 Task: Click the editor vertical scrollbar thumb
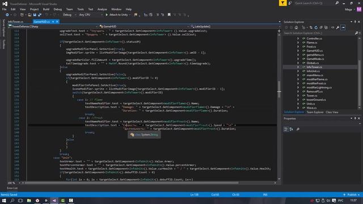[x=279, y=89]
